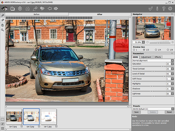Open the Adjustment parameters tab
Image resolution: width=175 pixels, height=131 pixels.
pos(146,57)
